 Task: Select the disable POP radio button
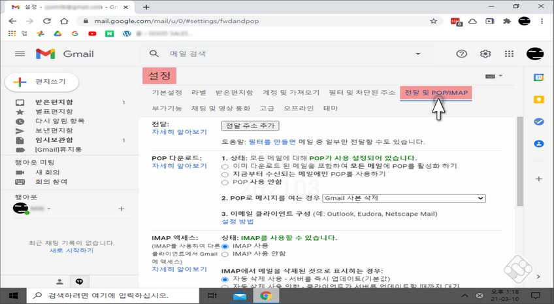point(225,183)
